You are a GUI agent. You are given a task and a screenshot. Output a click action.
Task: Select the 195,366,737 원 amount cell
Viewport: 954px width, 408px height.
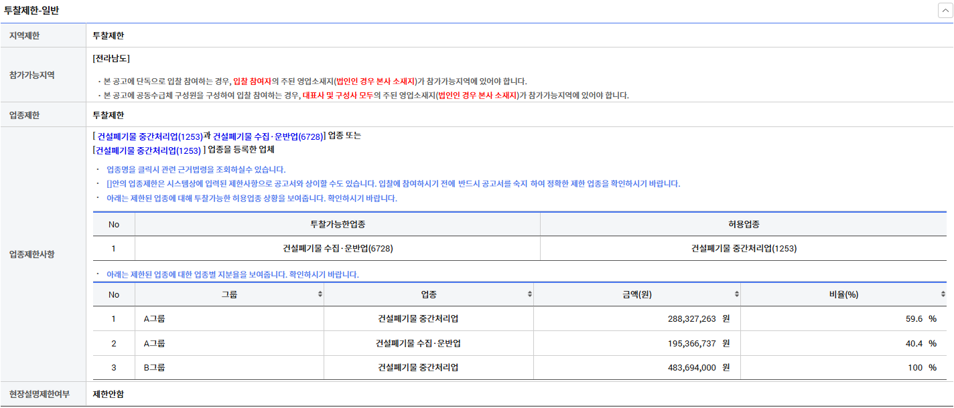(698, 343)
